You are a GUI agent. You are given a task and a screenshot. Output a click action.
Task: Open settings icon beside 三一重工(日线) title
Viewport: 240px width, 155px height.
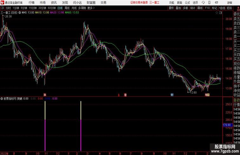[20, 13]
